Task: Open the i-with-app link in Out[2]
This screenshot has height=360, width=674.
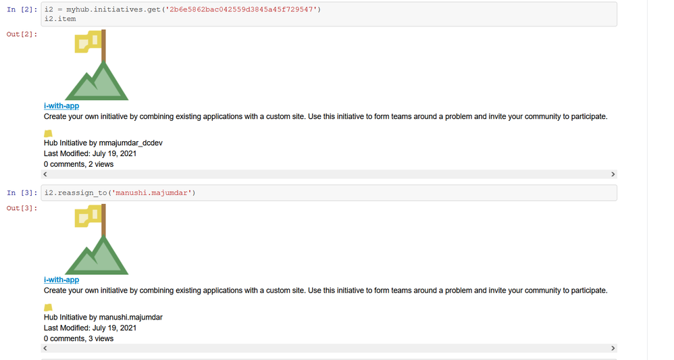Action: click(x=61, y=106)
